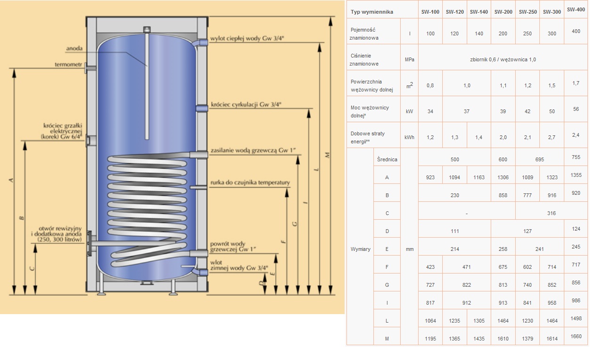Select dimension I value 986

[576, 300]
